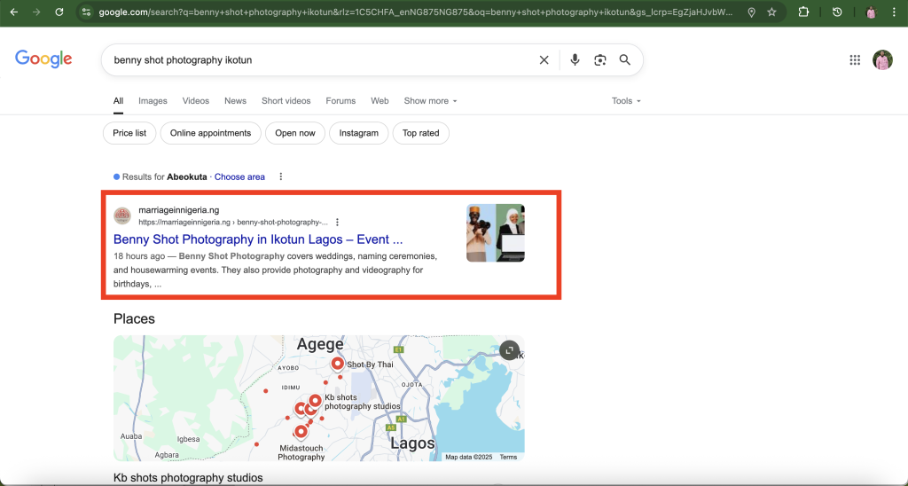Image resolution: width=908 pixels, height=486 pixels.
Task: Click the Google logo
Action: 43,59
